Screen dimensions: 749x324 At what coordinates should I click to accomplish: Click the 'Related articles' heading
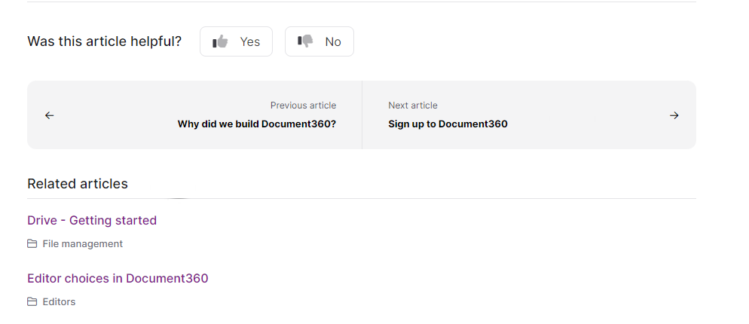[x=78, y=184]
